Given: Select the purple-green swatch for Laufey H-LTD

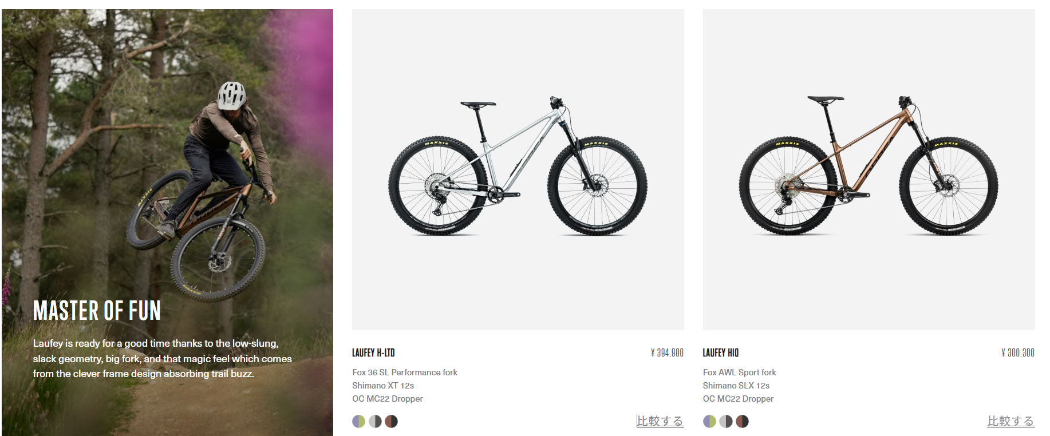Looking at the screenshot, I should click(358, 422).
